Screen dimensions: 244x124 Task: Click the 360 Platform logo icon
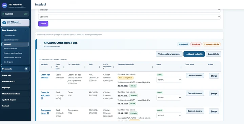pyautogui.click(x=4, y=5)
